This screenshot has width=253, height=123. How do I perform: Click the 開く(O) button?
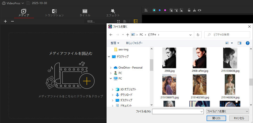pyautogui.click(x=217, y=118)
